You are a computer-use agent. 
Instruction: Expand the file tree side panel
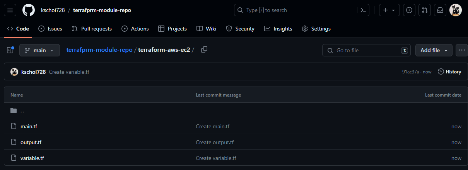10,50
